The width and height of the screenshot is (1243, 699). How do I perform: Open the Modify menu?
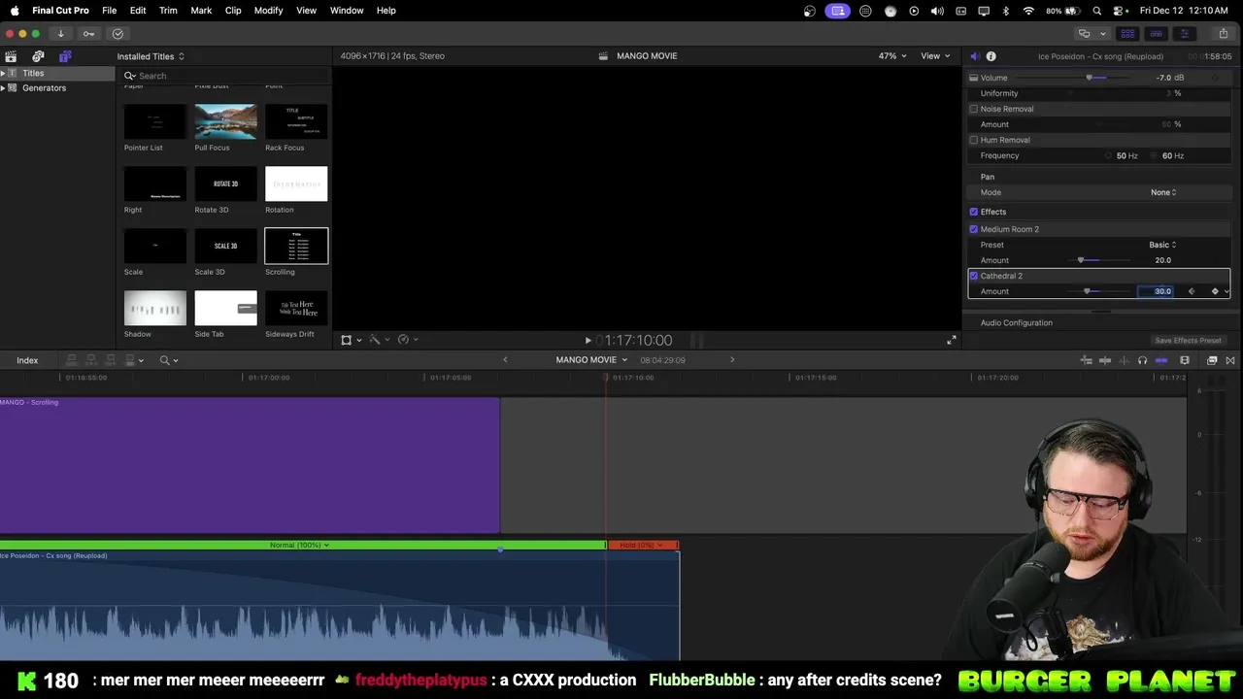click(268, 11)
